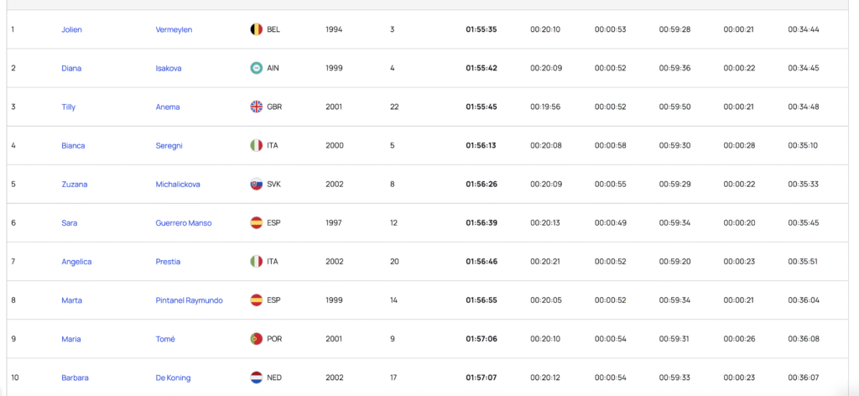Screen dimensions: 859x396
Task: Click the Pintanel Raymundo link
Action: pos(189,300)
